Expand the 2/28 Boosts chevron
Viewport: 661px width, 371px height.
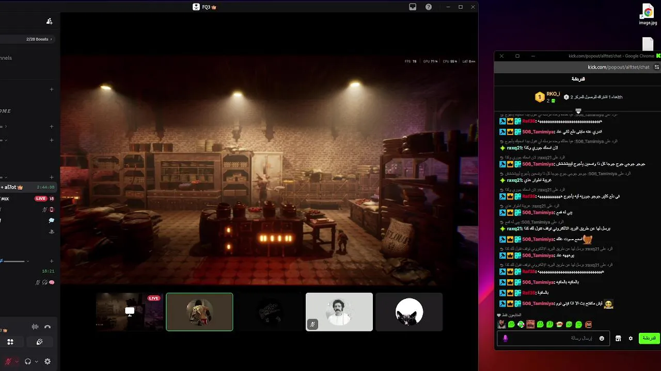(x=51, y=39)
